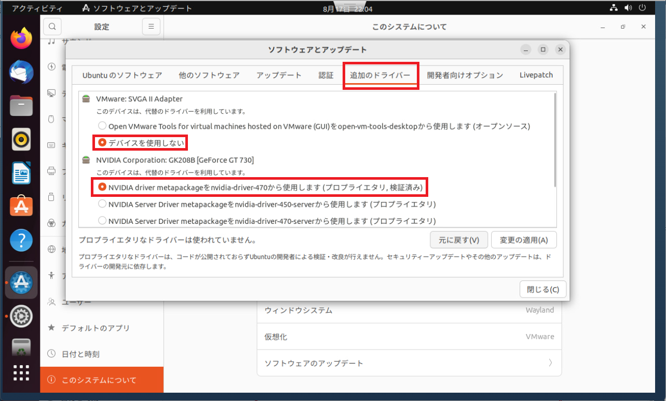This screenshot has height=401, width=666.
Task: Open the Files manager dock icon
Action: pyautogui.click(x=21, y=105)
